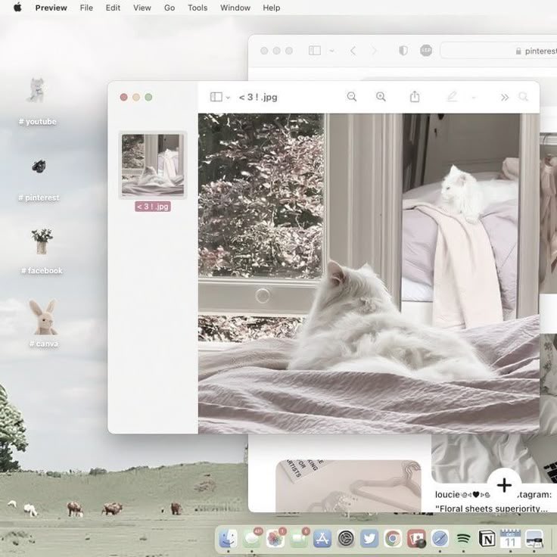Open the Apple menu
Image resolution: width=557 pixels, height=557 pixels.
click(17, 8)
